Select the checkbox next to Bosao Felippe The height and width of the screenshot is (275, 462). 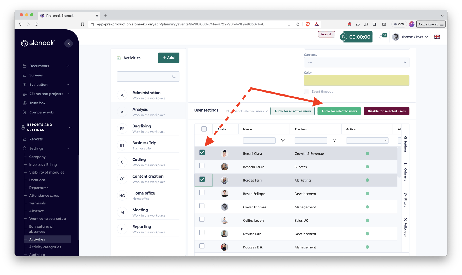tap(202, 192)
